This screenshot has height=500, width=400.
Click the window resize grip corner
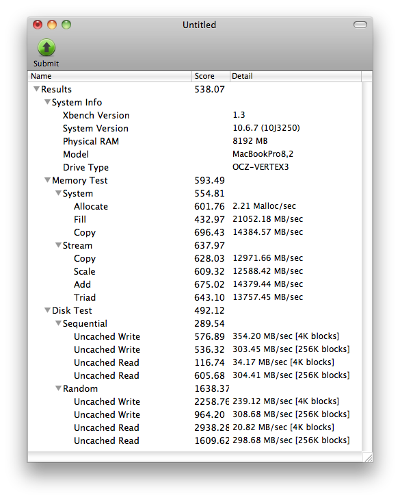(x=368, y=458)
